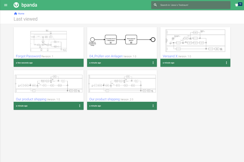Open options menu for 04_Prüfen von Anlagen card

153,63
